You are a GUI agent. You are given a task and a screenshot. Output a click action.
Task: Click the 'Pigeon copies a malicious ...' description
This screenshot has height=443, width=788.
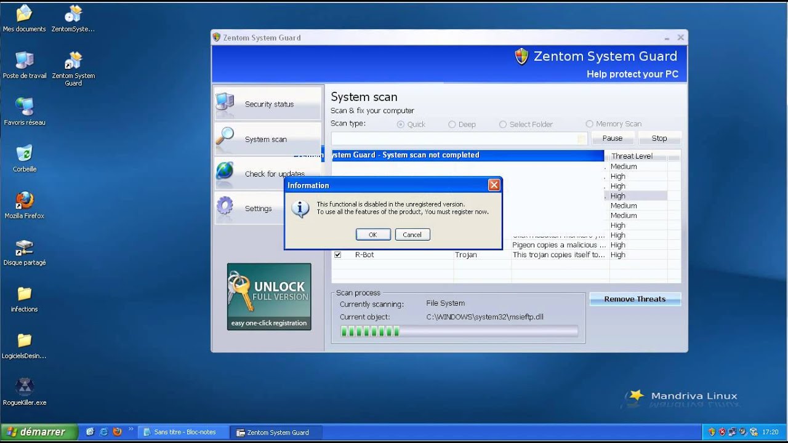click(x=559, y=245)
